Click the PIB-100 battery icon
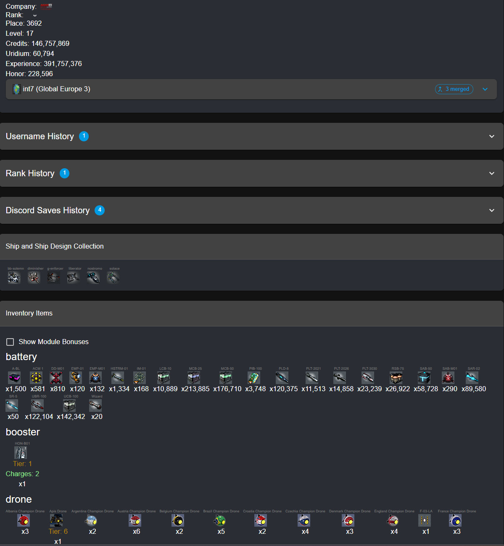 pyautogui.click(x=254, y=378)
